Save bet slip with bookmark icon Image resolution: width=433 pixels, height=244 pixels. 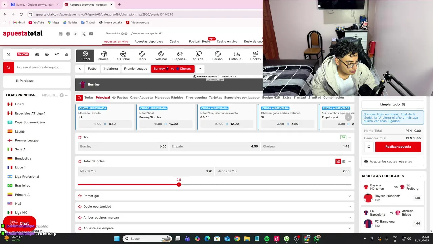click(369, 147)
